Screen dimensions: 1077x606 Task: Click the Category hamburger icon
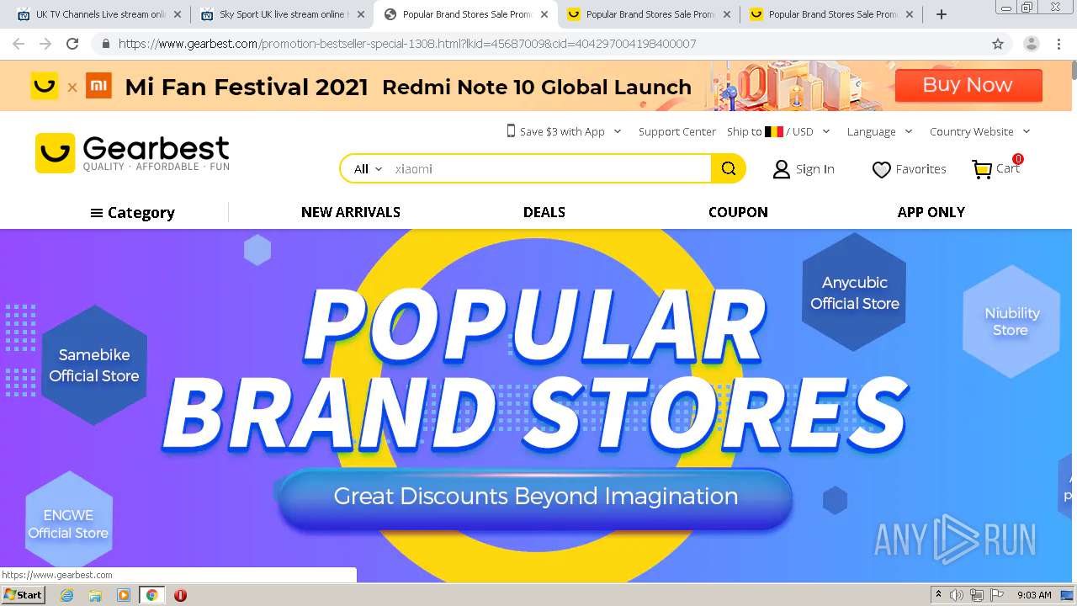click(x=97, y=213)
